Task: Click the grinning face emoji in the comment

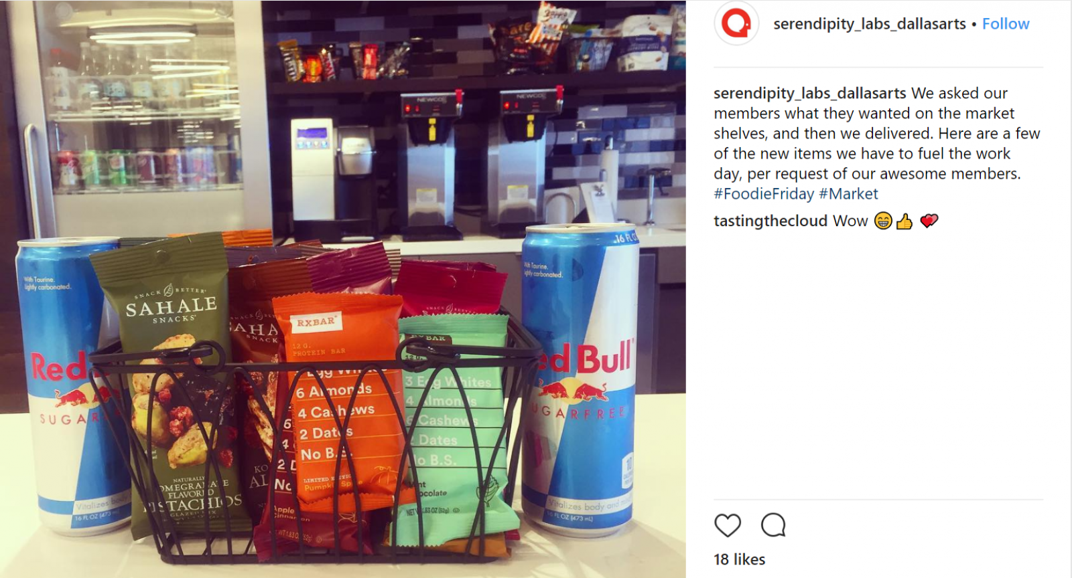Action: click(x=883, y=221)
